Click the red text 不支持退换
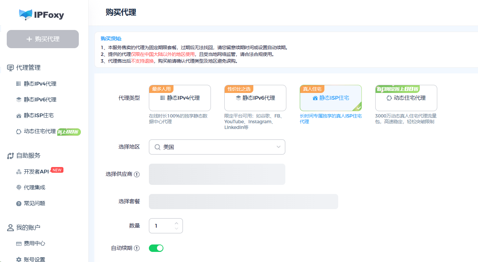 (142, 61)
